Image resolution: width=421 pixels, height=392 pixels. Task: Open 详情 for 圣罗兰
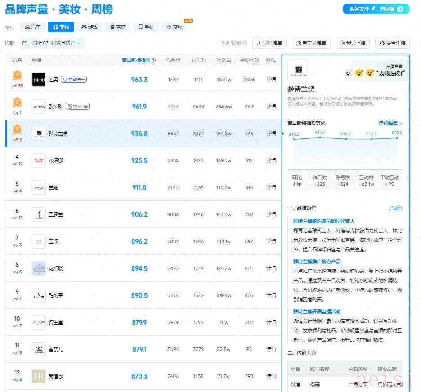tap(271, 214)
